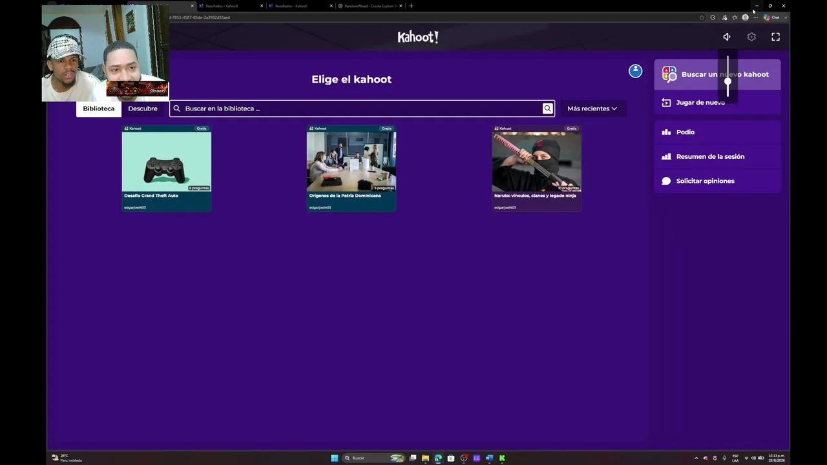Open weather widget showing 26°C

click(67, 458)
